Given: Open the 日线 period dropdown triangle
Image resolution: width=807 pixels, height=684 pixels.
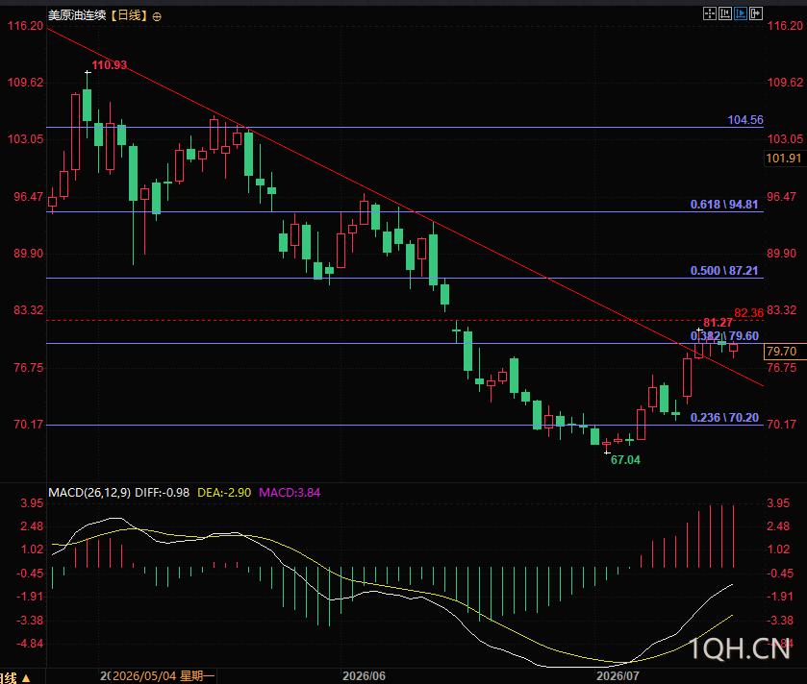Looking at the screenshot, I should click(26, 678).
